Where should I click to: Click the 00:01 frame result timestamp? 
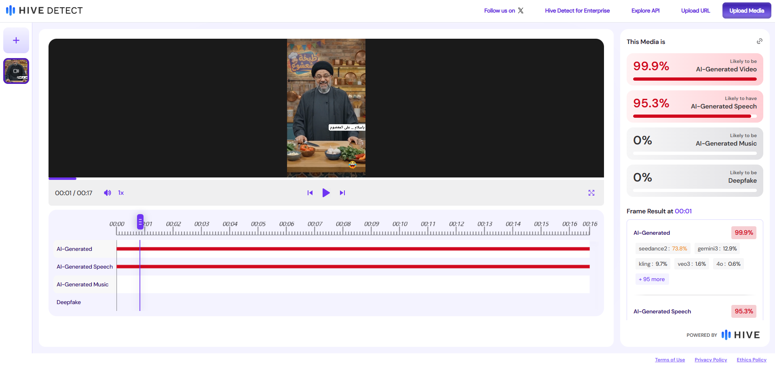[x=683, y=211]
